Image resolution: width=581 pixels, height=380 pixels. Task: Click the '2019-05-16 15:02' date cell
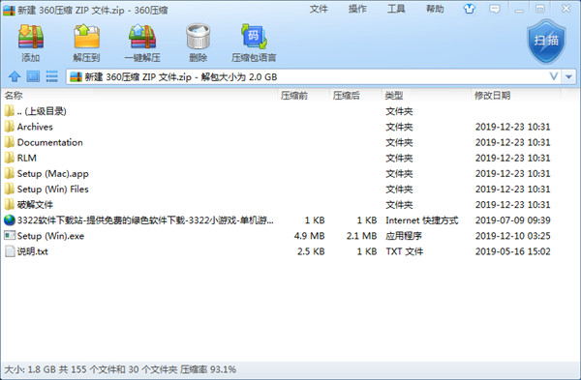513,251
